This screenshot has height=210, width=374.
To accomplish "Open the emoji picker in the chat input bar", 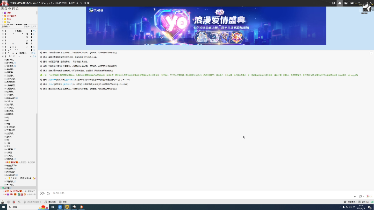I will pos(42,193).
